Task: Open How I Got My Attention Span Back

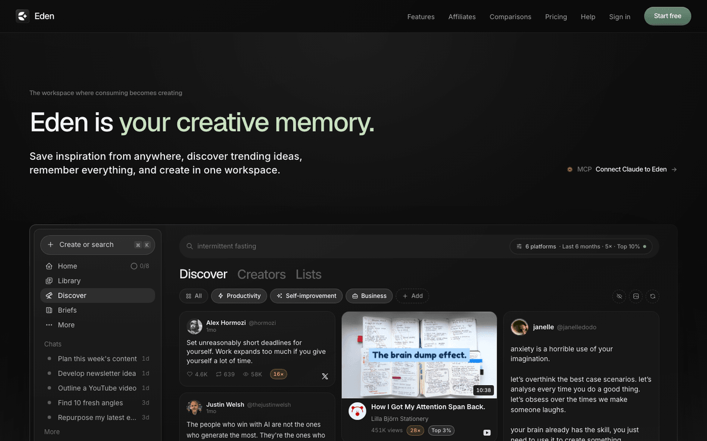Action: (428, 407)
